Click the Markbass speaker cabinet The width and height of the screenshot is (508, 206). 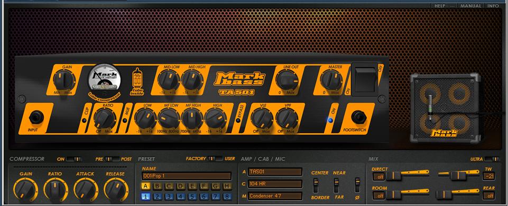click(x=446, y=108)
